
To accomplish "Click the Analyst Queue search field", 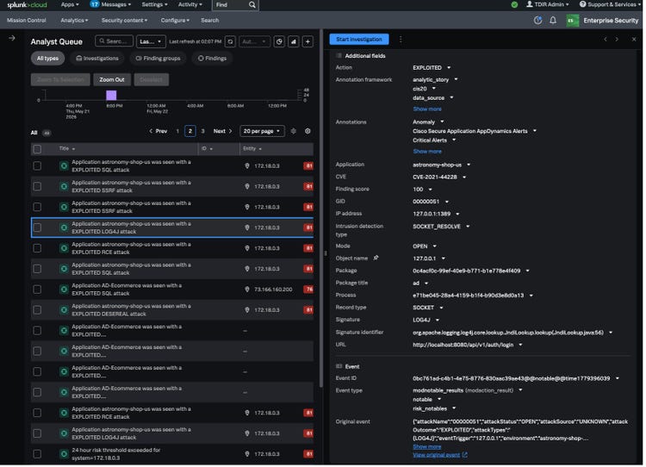I will (x=115, y=41).
